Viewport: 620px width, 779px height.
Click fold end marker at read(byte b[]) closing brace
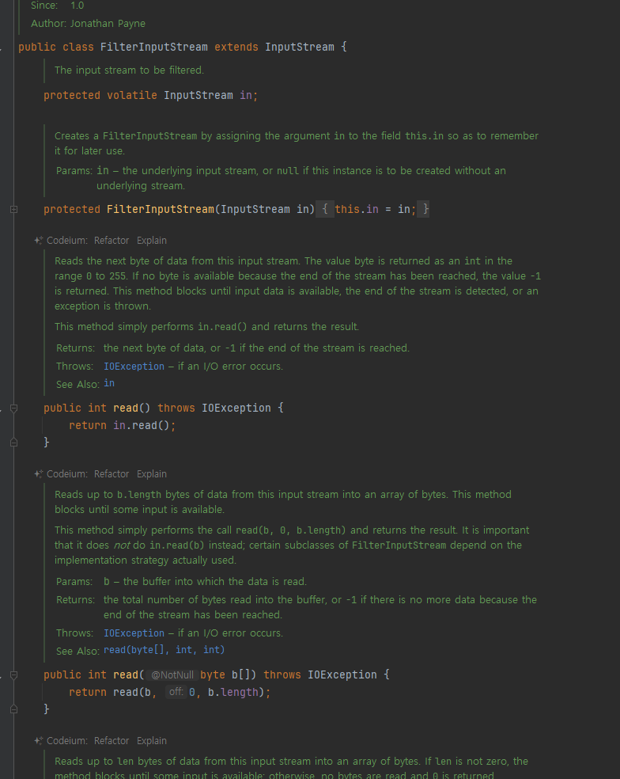click(14, 709)
